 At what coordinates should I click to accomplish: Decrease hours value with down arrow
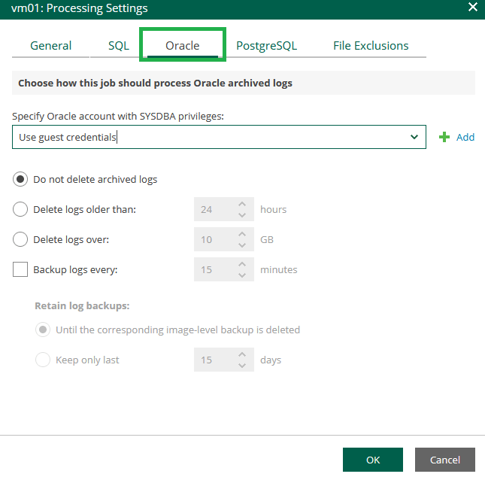(x=242, y=214)
